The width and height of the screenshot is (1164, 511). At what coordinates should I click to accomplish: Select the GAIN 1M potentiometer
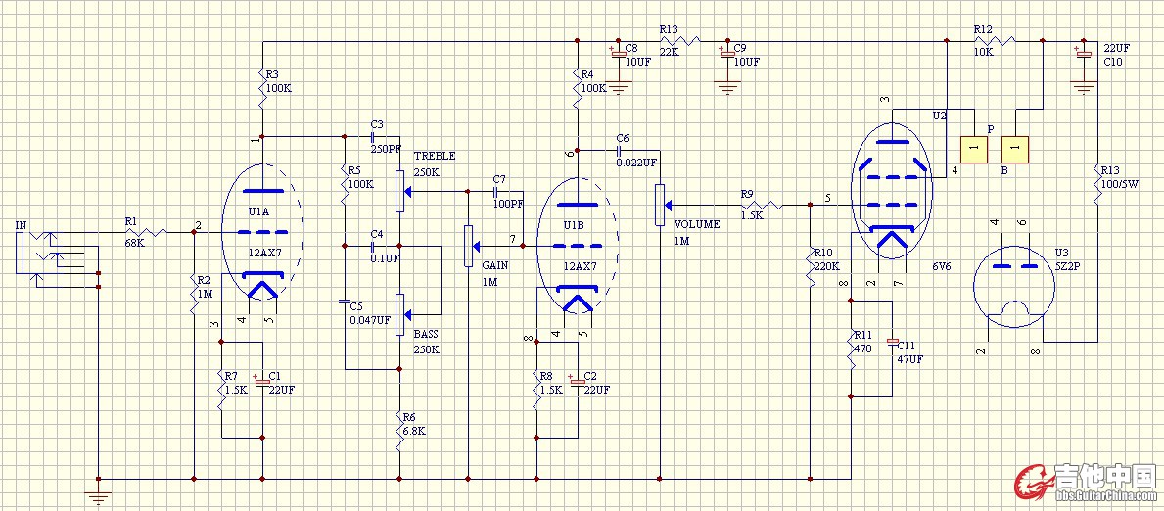(x=467, y=246)
